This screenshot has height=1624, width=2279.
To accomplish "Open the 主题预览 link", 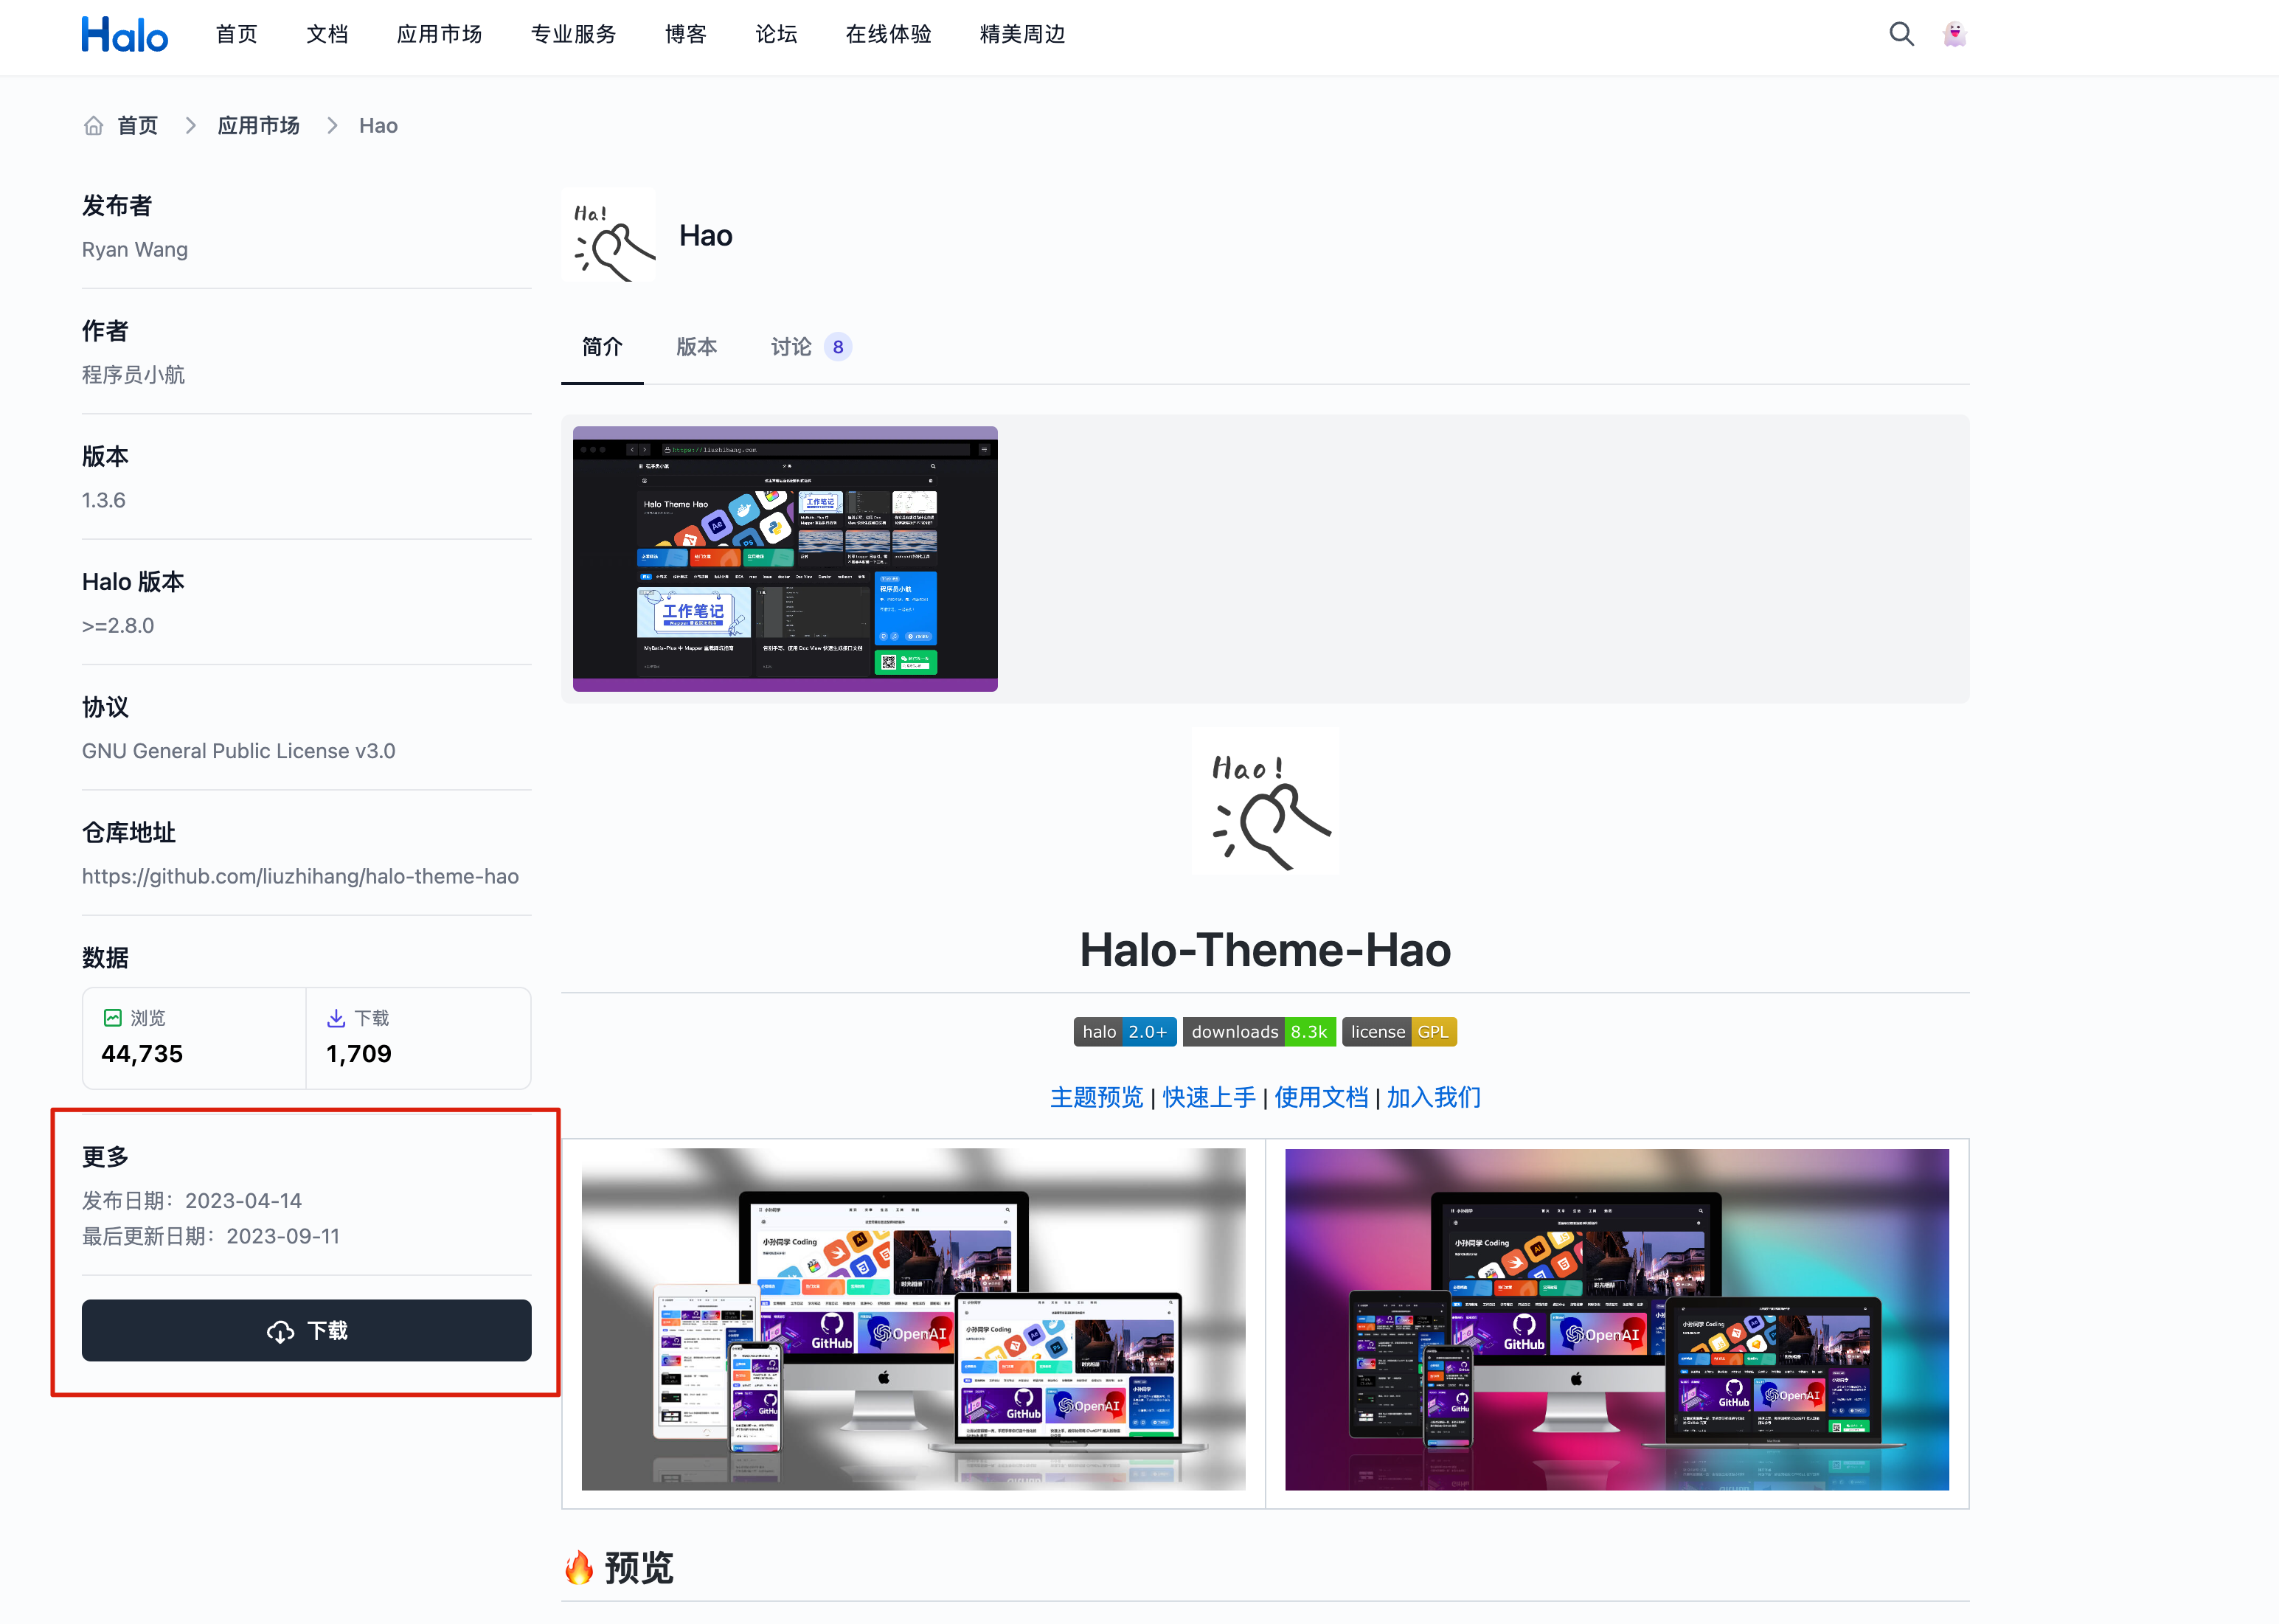I will pos(1096,1097).
